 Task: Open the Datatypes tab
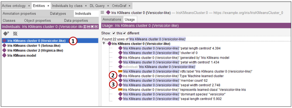58,14
